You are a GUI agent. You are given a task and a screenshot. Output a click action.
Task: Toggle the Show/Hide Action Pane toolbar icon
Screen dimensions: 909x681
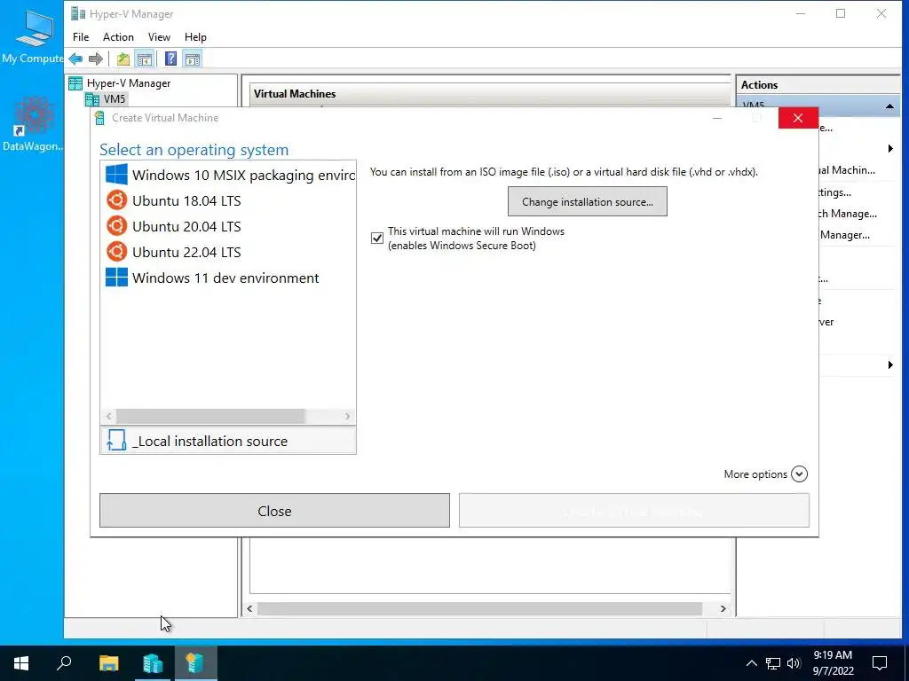(193, 59)
